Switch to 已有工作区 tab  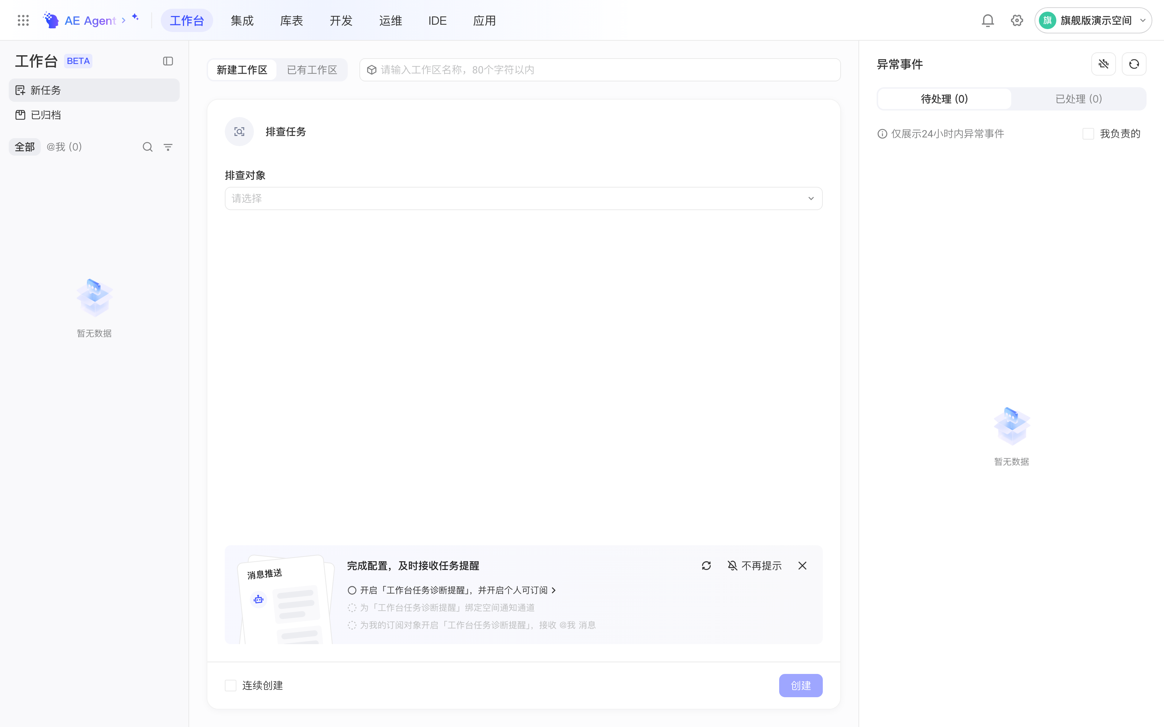click(312, 70)
